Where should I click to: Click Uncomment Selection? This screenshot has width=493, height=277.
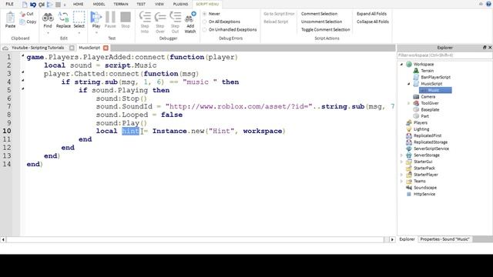[x=321, y=22]
